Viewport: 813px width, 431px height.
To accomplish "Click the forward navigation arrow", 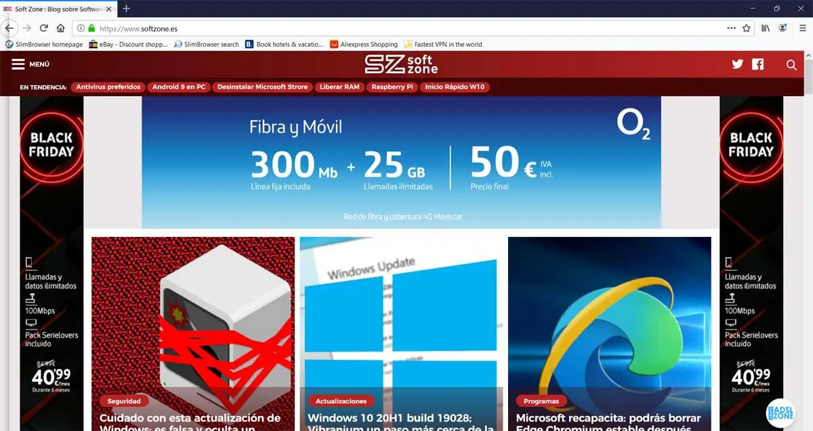I will (x=27, y=28).
